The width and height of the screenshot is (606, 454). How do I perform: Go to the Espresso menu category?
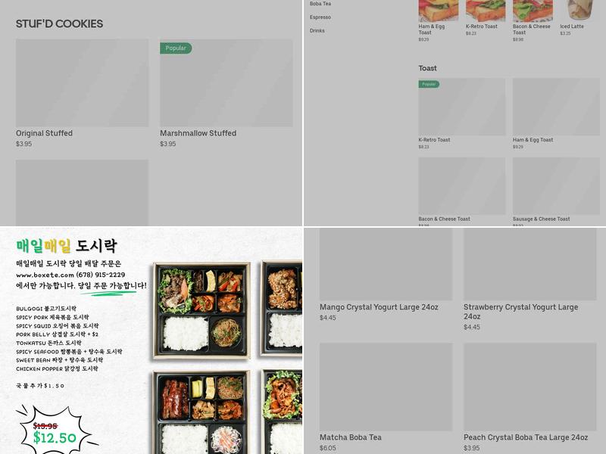tap(320, 17)
